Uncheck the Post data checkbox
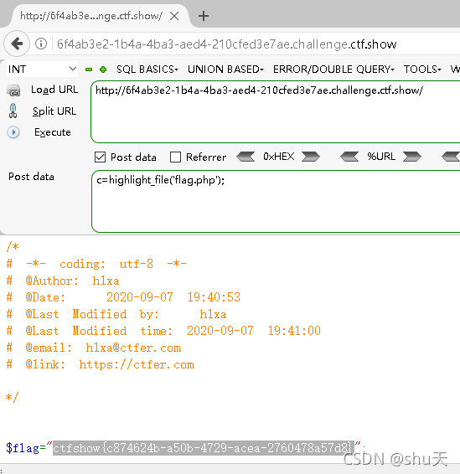Image resolution: width=460 pixels, height=474 pixels. [x=100, y=157]
